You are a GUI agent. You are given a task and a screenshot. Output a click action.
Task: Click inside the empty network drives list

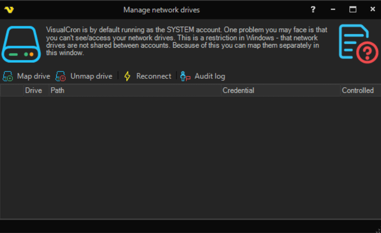pyautogui.click(x=190, y=156)
